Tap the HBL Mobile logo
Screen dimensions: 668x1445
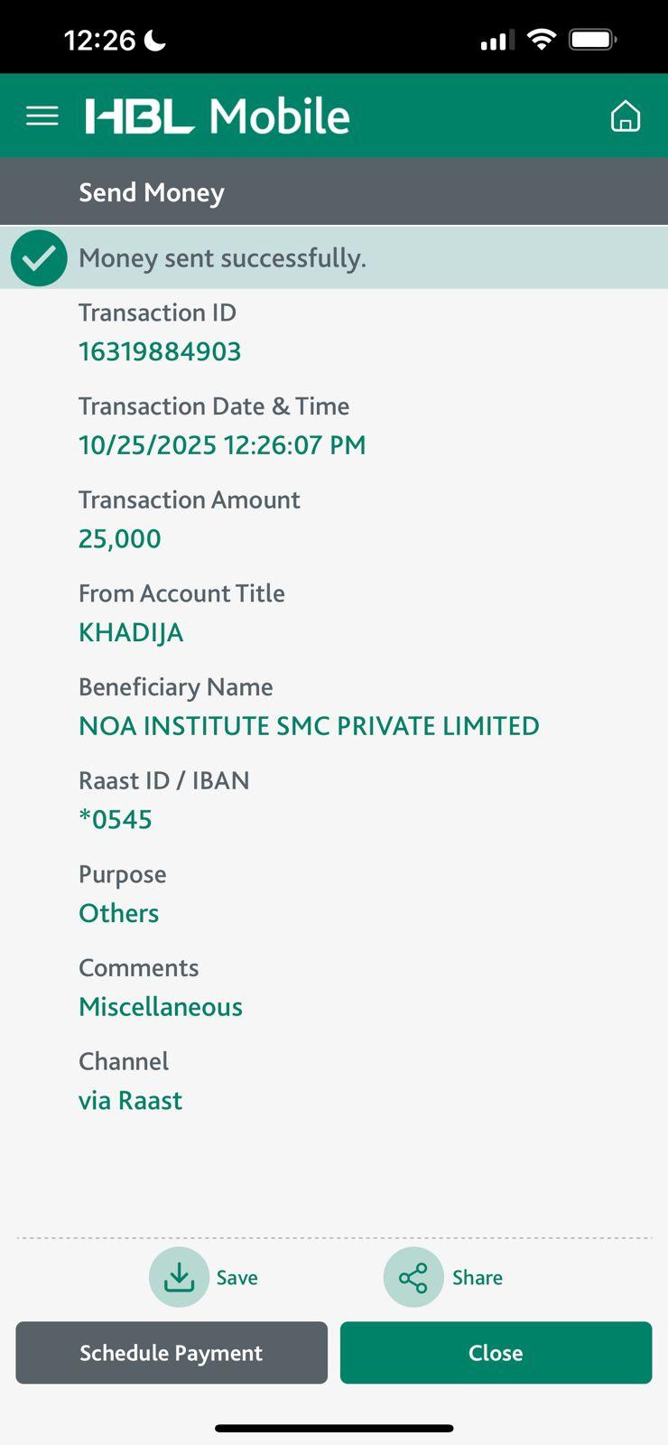218,117
